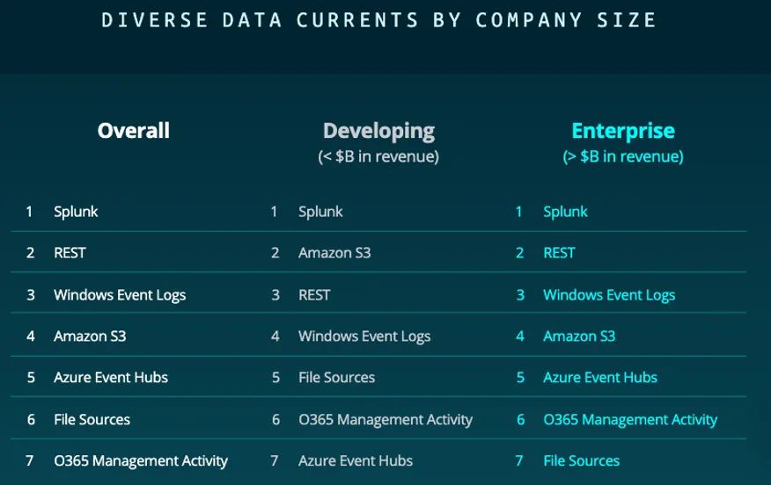Screen dimensions: 771x485
Task: Select Splunk in the Overall column
Action: click(x=76, y=212)
